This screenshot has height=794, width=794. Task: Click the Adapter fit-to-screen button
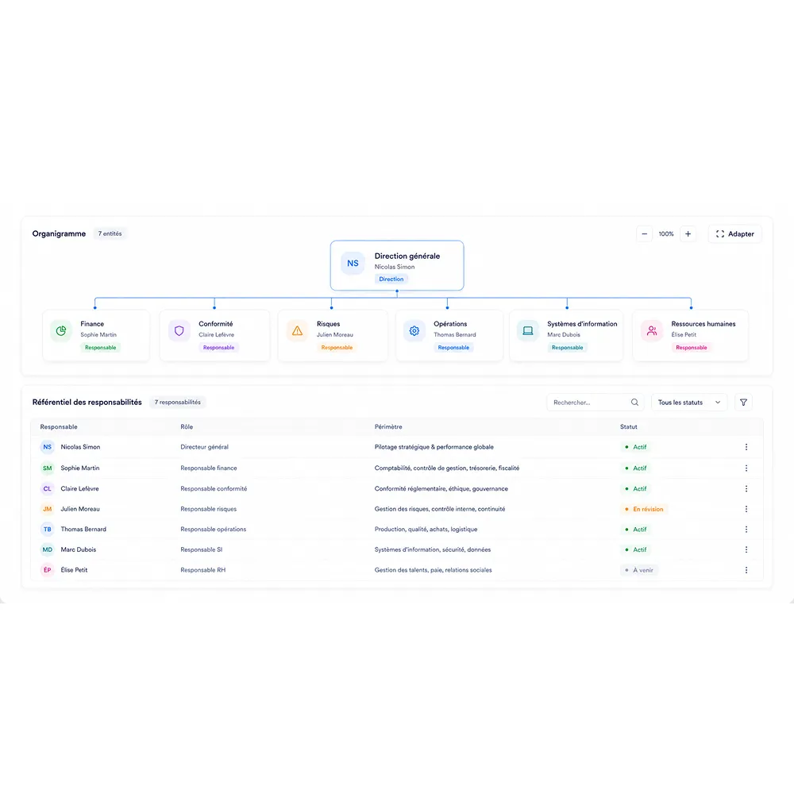(x=734, y=234)
